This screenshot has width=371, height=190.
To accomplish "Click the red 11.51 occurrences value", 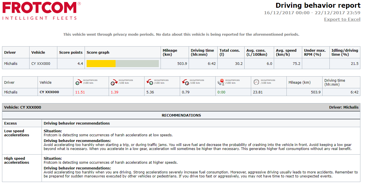I will [x=80, y=92].
